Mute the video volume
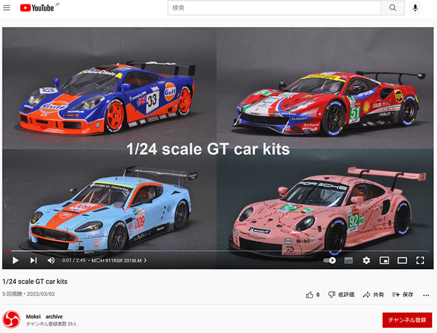 [x=51, y=260]
